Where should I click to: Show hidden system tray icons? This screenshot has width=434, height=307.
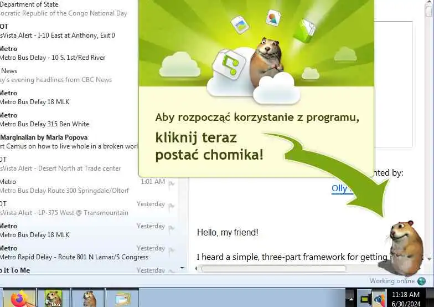coord(351,299)
